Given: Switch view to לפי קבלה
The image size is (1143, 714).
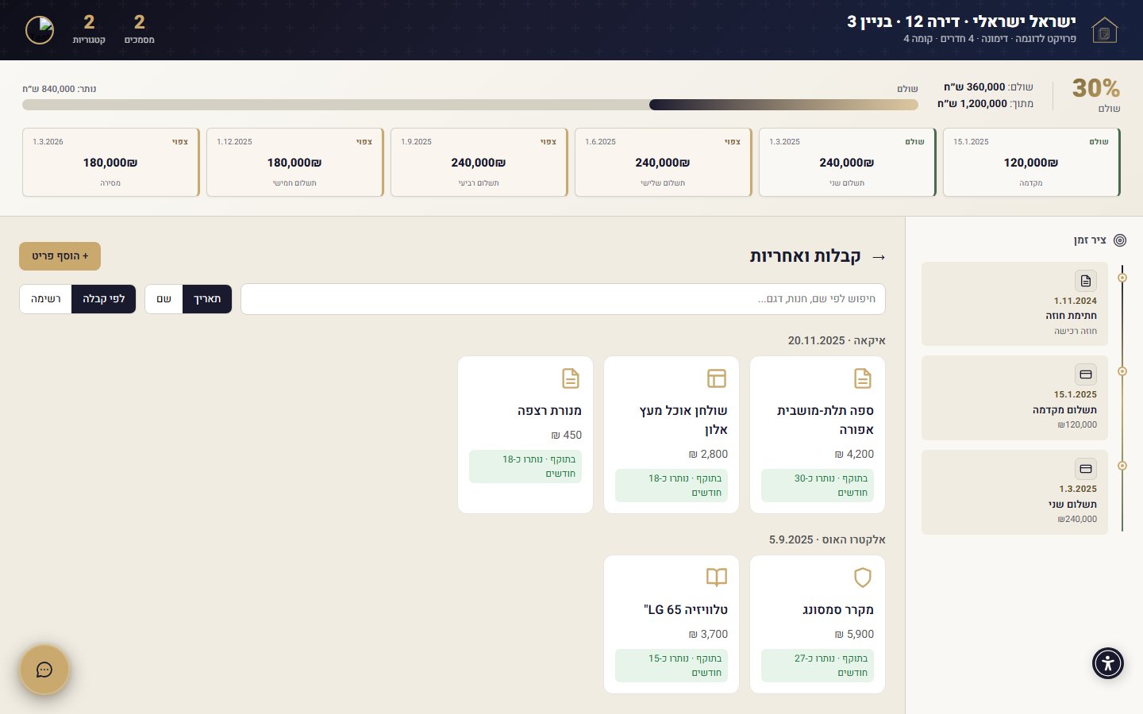Looking at the screenshot, I should [104, 299].
